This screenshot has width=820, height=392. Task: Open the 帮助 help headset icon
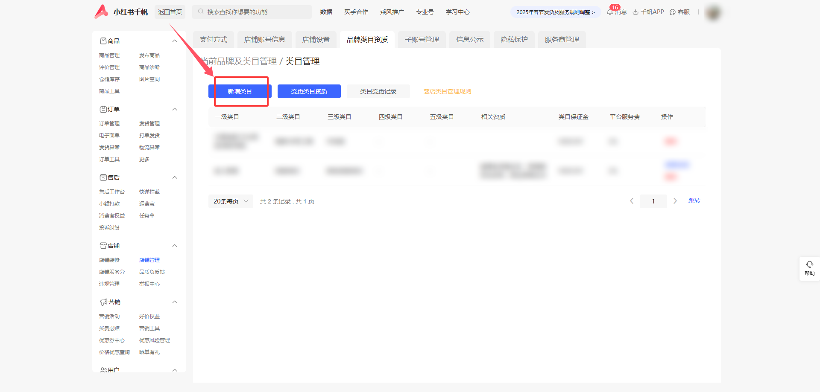coord(810,264)
